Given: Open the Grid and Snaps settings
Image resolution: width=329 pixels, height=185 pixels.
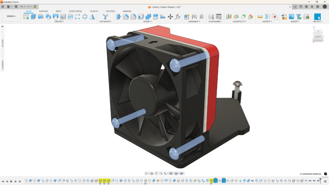Looking at the screenshot, I should (177, 173).
